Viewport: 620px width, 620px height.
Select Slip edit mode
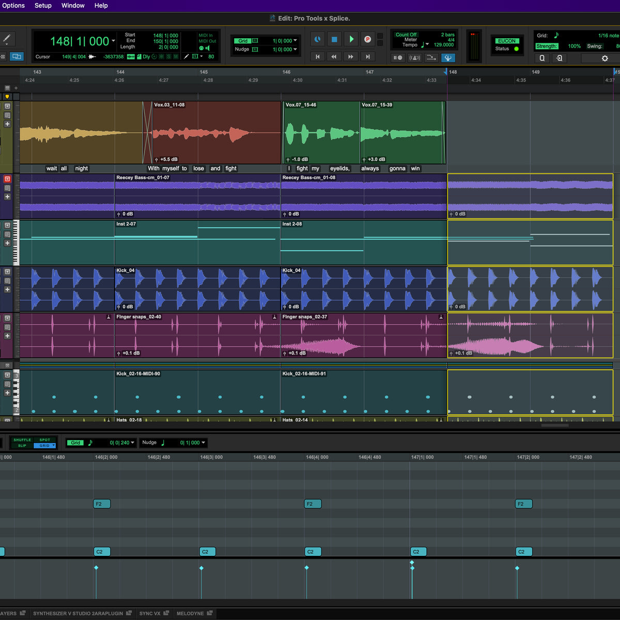coord(22,445)
